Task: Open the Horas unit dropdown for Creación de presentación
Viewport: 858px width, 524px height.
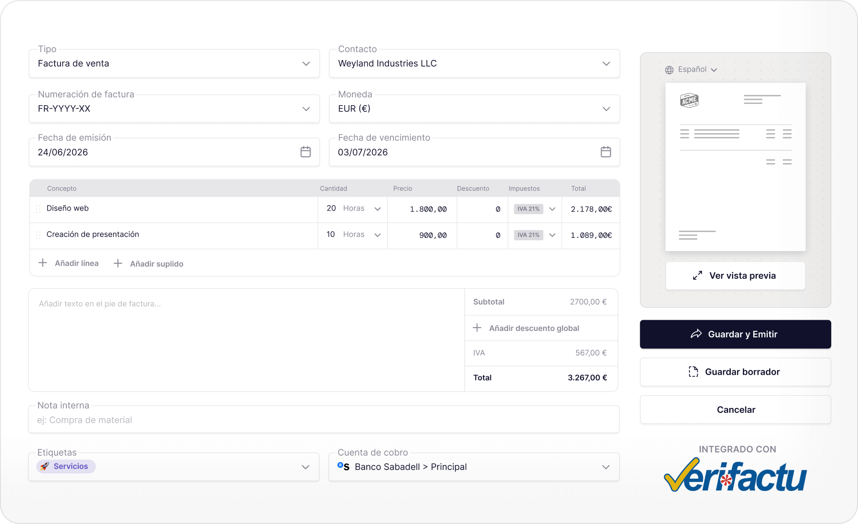Action: (x=362, y=235)
